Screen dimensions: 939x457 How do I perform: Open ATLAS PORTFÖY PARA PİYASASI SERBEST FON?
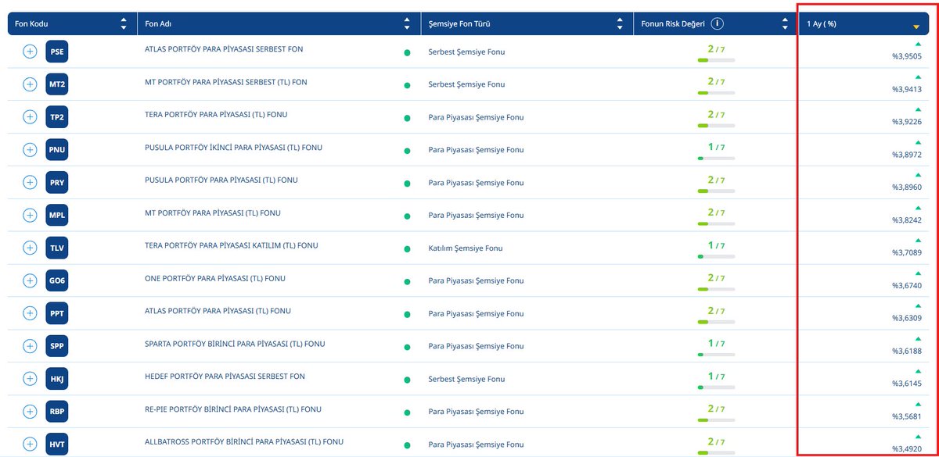224,48
